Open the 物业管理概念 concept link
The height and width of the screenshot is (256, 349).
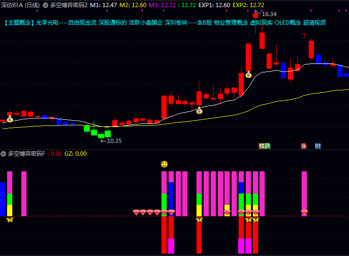click(x=231, y=22)
